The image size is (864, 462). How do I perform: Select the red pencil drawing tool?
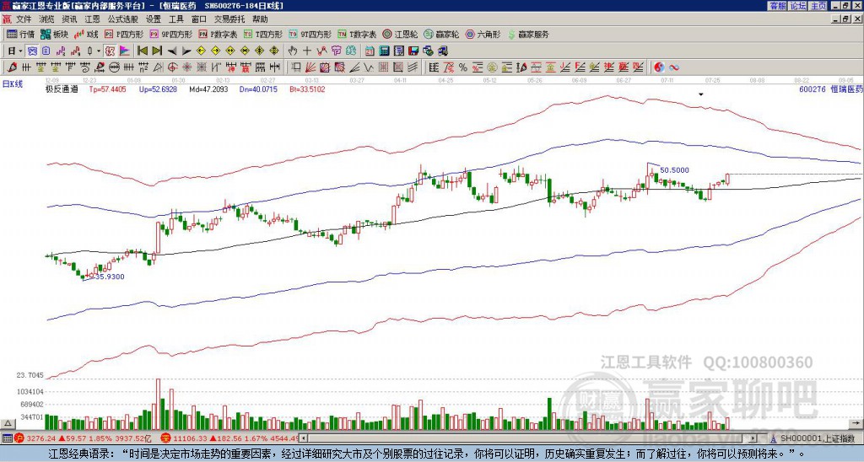click(x=12, y=67)
